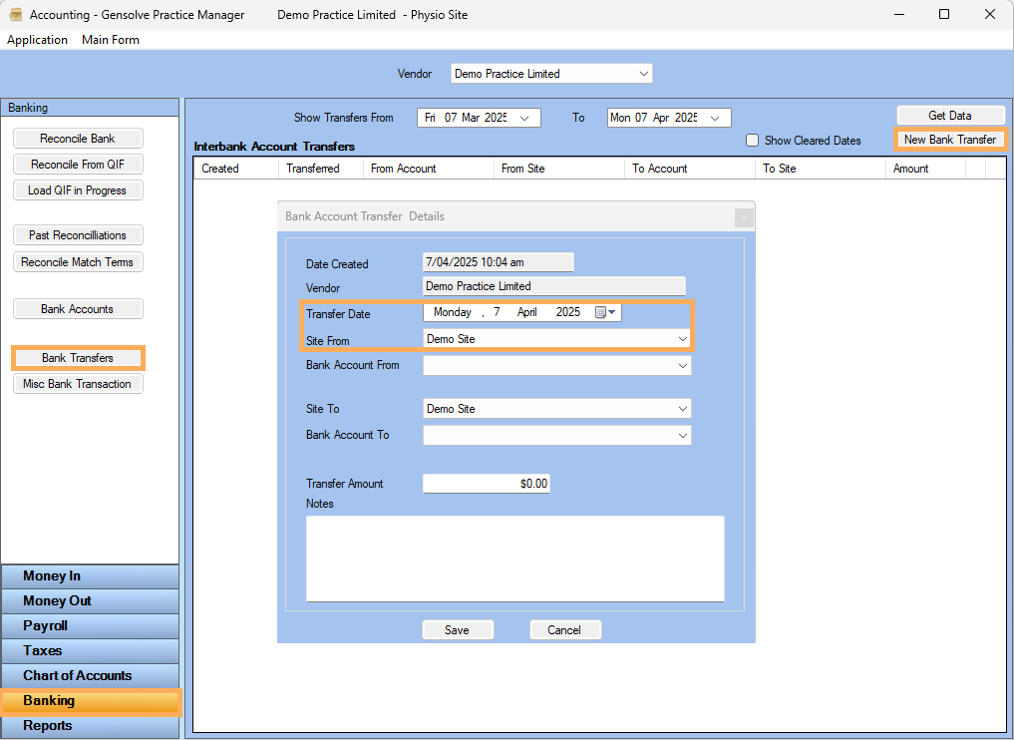1014x740 pixels.
Task: Close the Bank Account Transfer Details dialog
Action: (744, 217)
